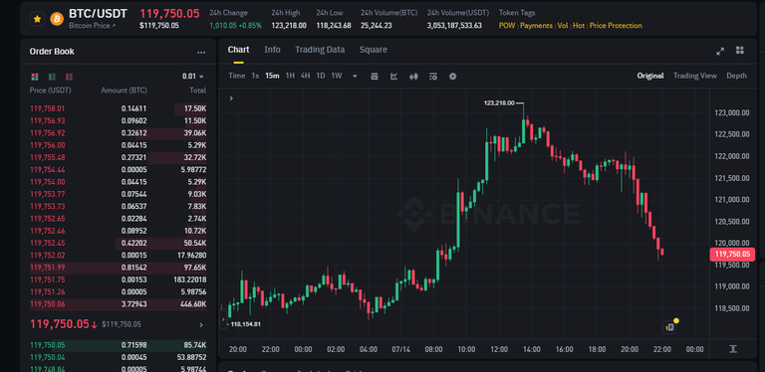Switch to the Chart tab

(238, 50)
